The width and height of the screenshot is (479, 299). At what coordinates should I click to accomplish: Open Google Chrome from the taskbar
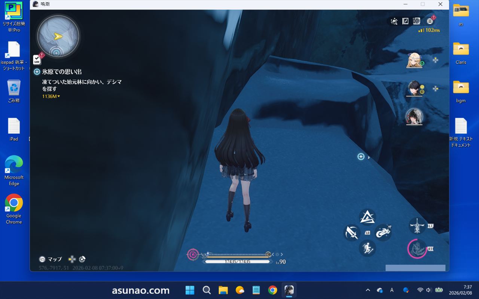pyautogui.click(x=272, y=290)
